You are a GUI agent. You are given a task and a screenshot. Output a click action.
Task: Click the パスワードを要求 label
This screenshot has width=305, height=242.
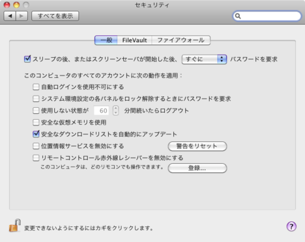pos(254,59)
